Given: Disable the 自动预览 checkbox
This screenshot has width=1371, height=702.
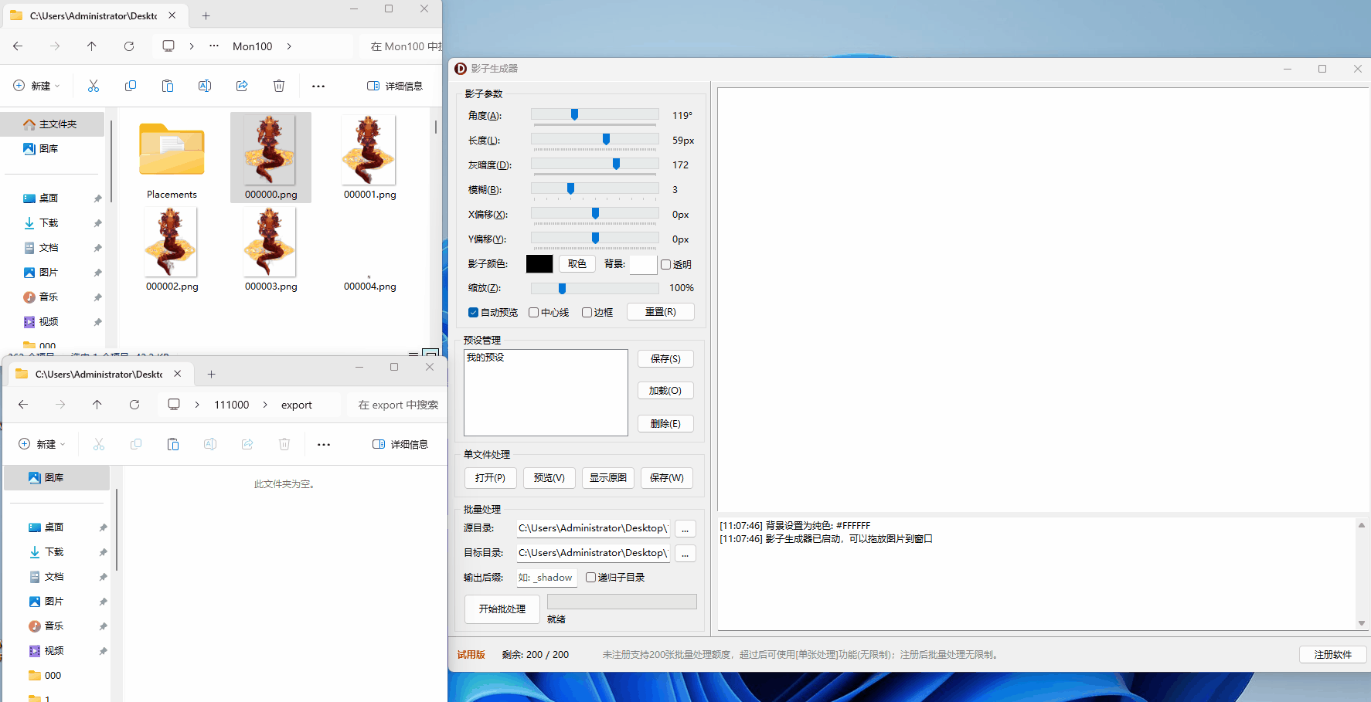Looking at the screenshot, I should (473, 312).
